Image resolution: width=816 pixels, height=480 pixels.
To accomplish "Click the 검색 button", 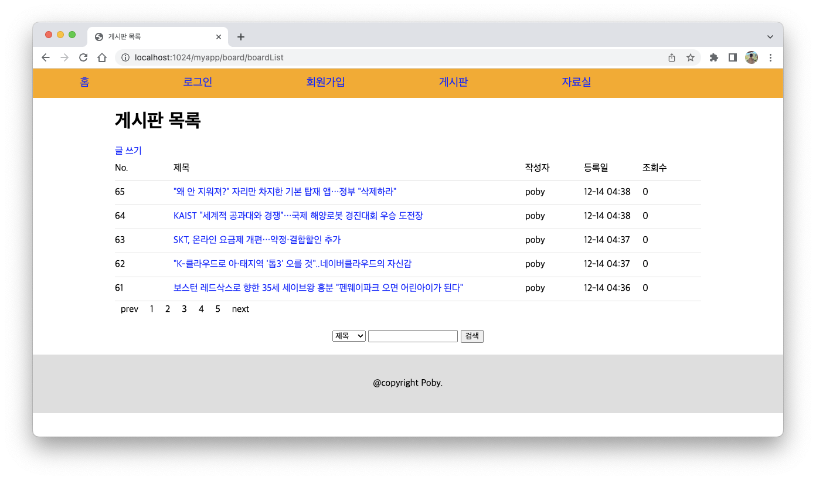I will point(472,336).
